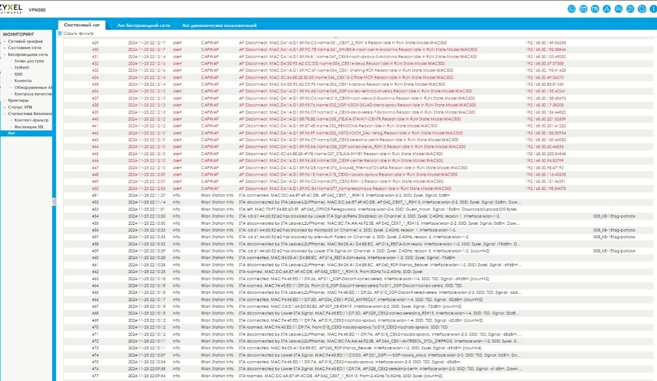Switch to the Системный лог tab
The width and height of the screenshot is (657, 381).
click(81, 25)
